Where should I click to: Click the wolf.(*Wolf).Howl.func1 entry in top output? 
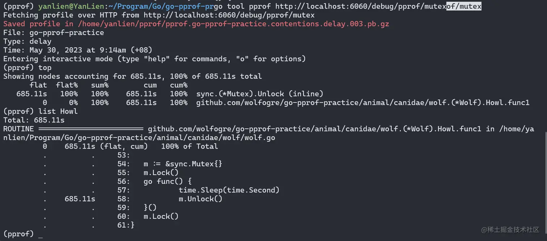coord(362,102)
